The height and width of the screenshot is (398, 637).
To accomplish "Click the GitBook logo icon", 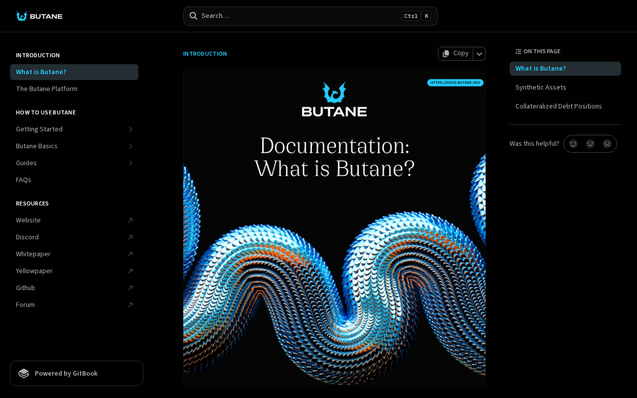I will pyautogui.click(x=24, y=373).
